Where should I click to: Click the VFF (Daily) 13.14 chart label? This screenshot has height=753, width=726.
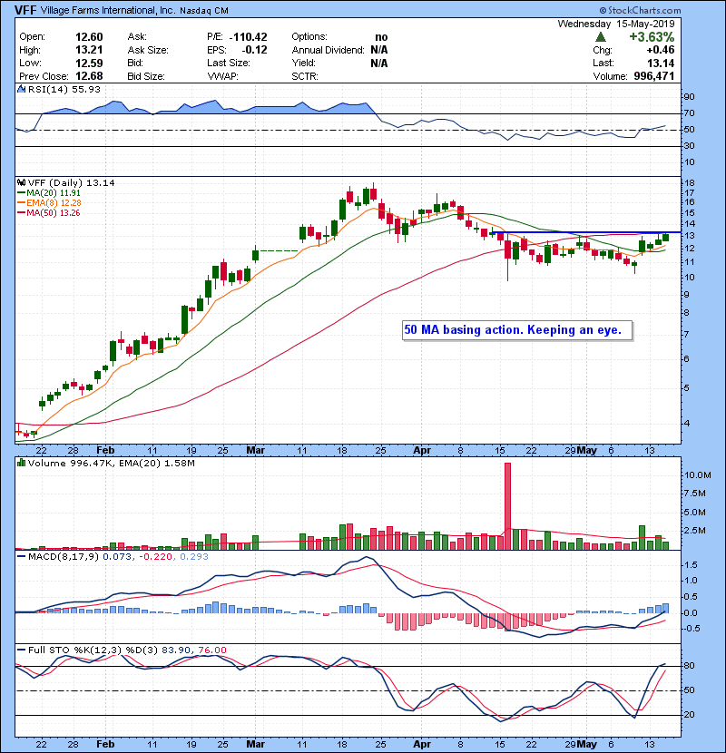click(x=71, y=182)
